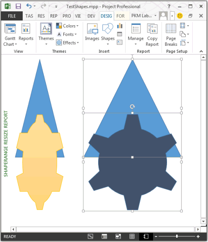The width and height of the screenshot is (208, 242).
Task: Click the ribbon tab scroll right arrow
Action: pyautogui.click(x=172, y=16)
